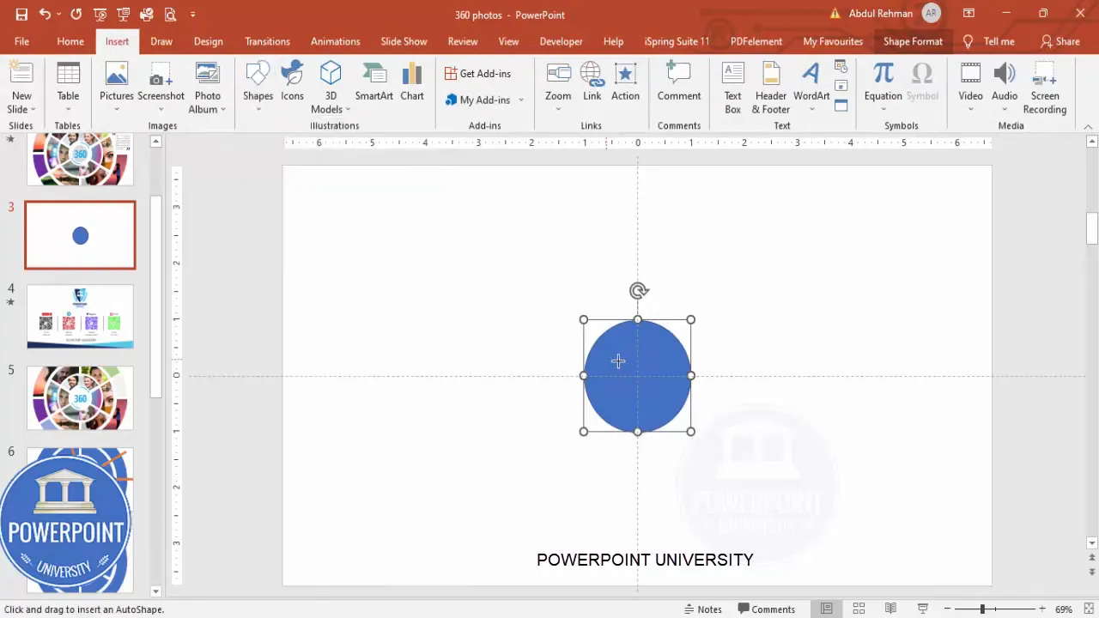Switch to the Design tab
Image resolution: width=1099 pixels, height=618 pixels.
[208, 41]
